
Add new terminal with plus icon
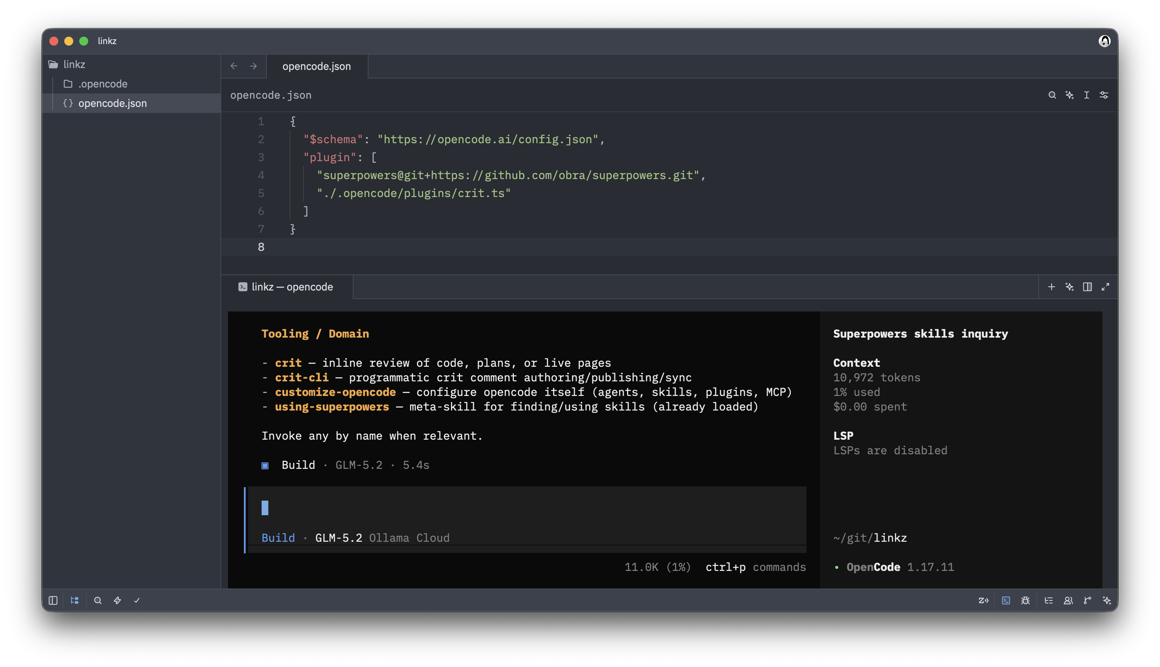tap(1052, 287)
